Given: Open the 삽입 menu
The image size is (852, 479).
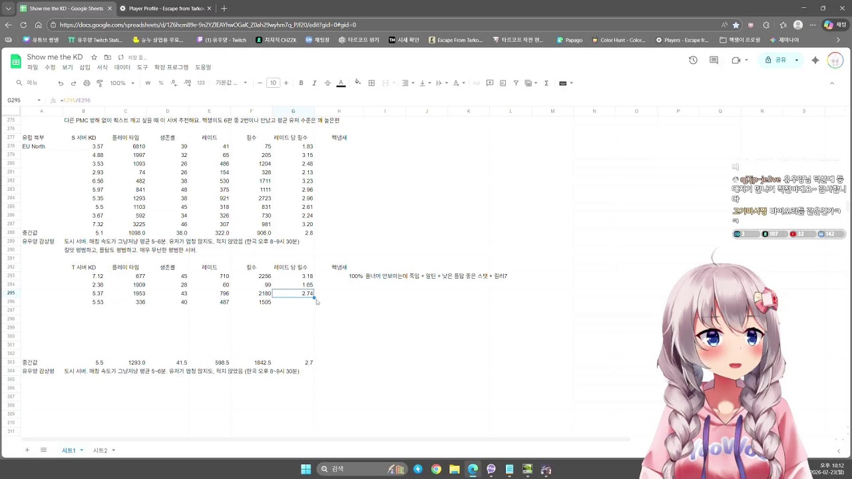Looking at the screenshot, I should coord(85,67).
